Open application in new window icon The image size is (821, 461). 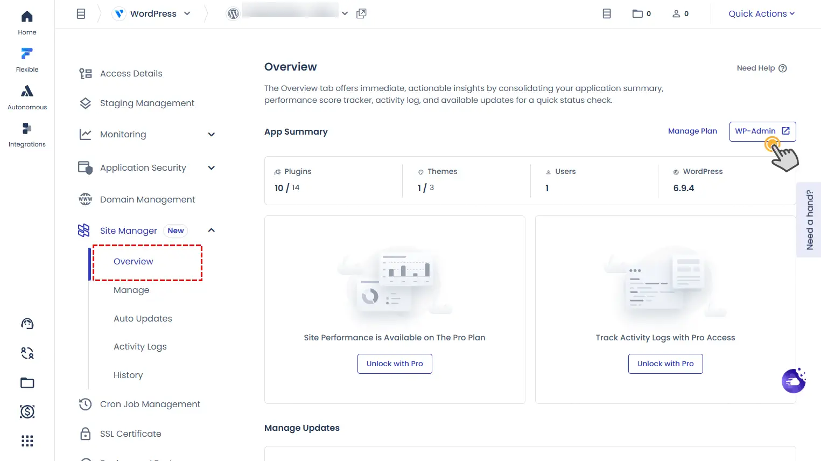(361, 13)
